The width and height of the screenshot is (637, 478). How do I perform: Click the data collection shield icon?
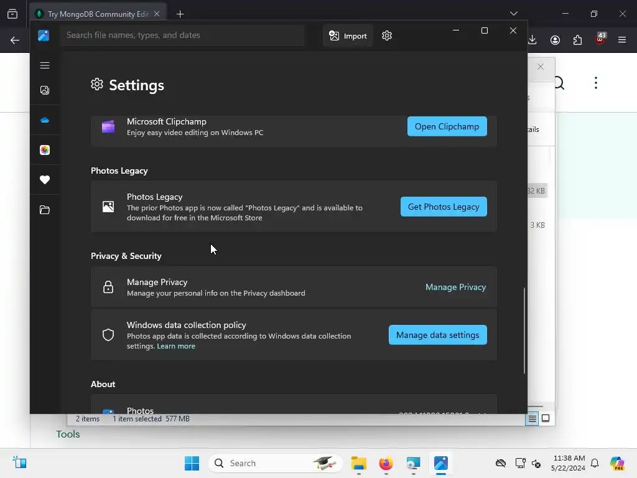point(108,335)
